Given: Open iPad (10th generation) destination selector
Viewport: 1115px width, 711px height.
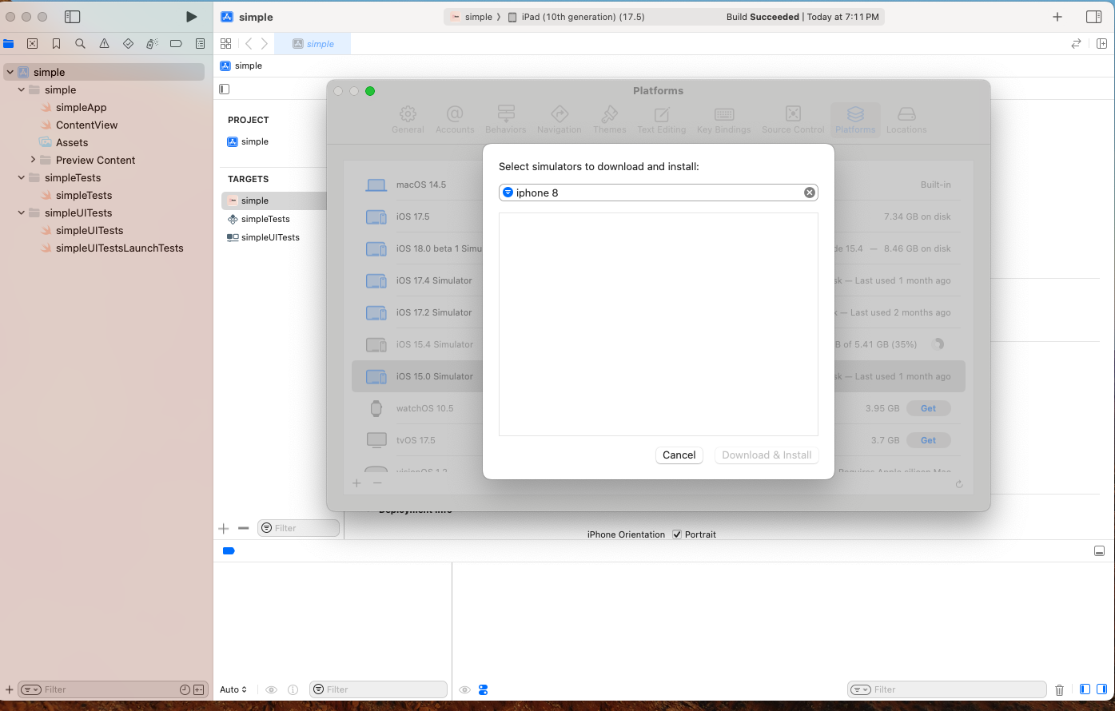Looking at the screenshot, I should point(576,17).
